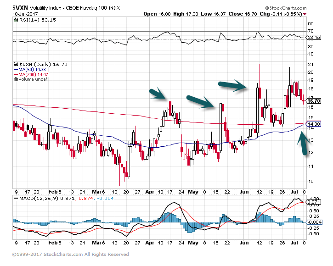The width and height of the screenshot is (333, 266).
Task: Click the black MACD line legend swatch
Action: (x=16, y=199)
